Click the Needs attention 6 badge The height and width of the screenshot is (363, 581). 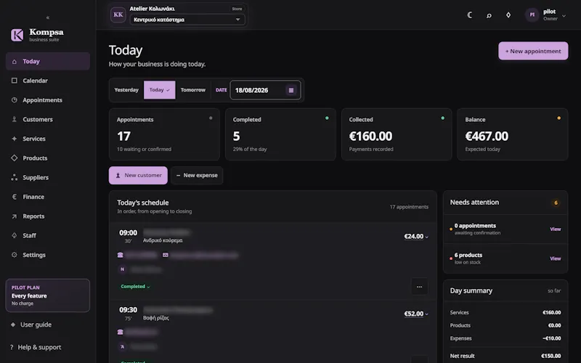click(x=556, y=203)
